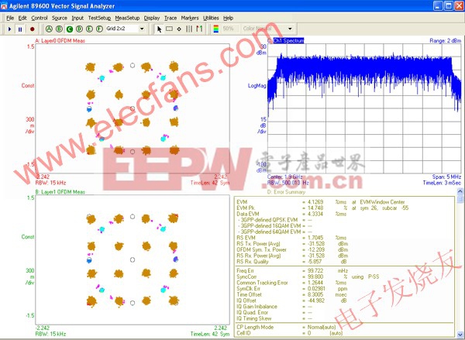Activate trace E button
The width and height of the screenshot is (465, 340).
coord(89,29)
